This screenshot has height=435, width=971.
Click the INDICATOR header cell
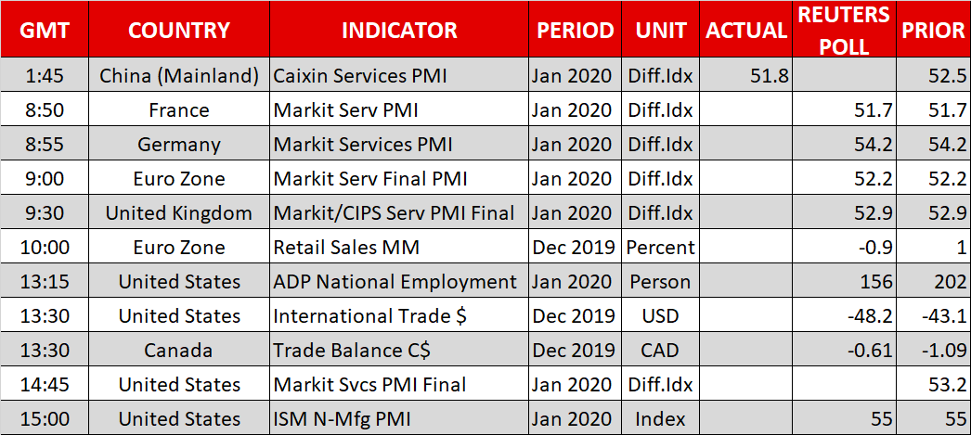point(399,30)
